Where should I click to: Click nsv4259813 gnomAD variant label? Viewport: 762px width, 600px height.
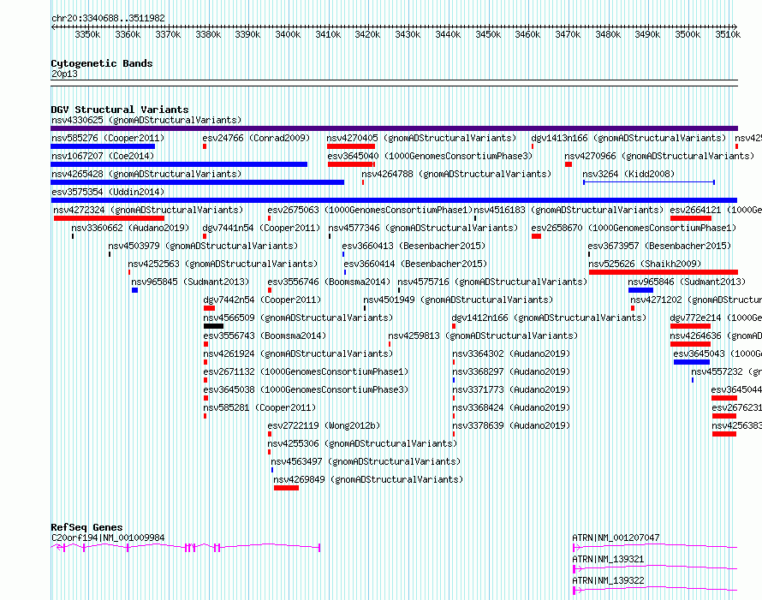[483, 336]
